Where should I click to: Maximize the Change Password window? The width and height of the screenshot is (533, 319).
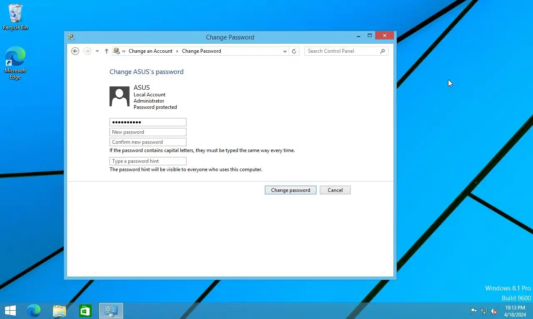(x=369, y=36)
